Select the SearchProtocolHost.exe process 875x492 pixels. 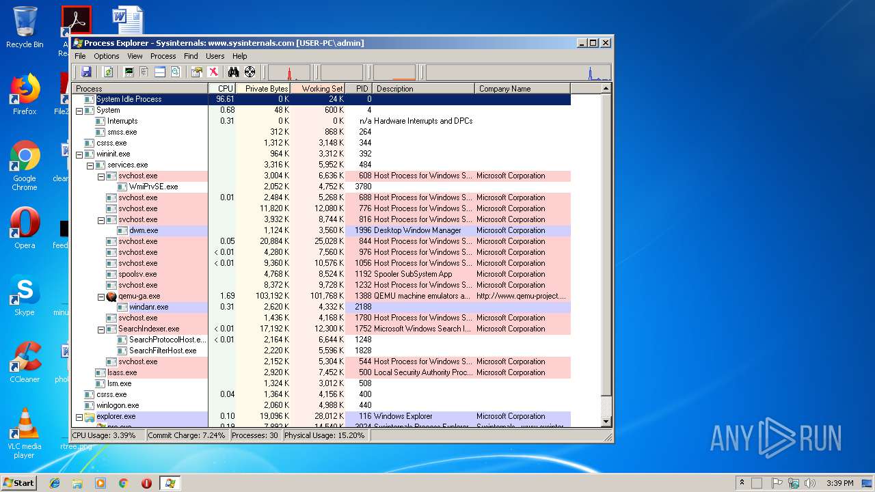point(321,340)
